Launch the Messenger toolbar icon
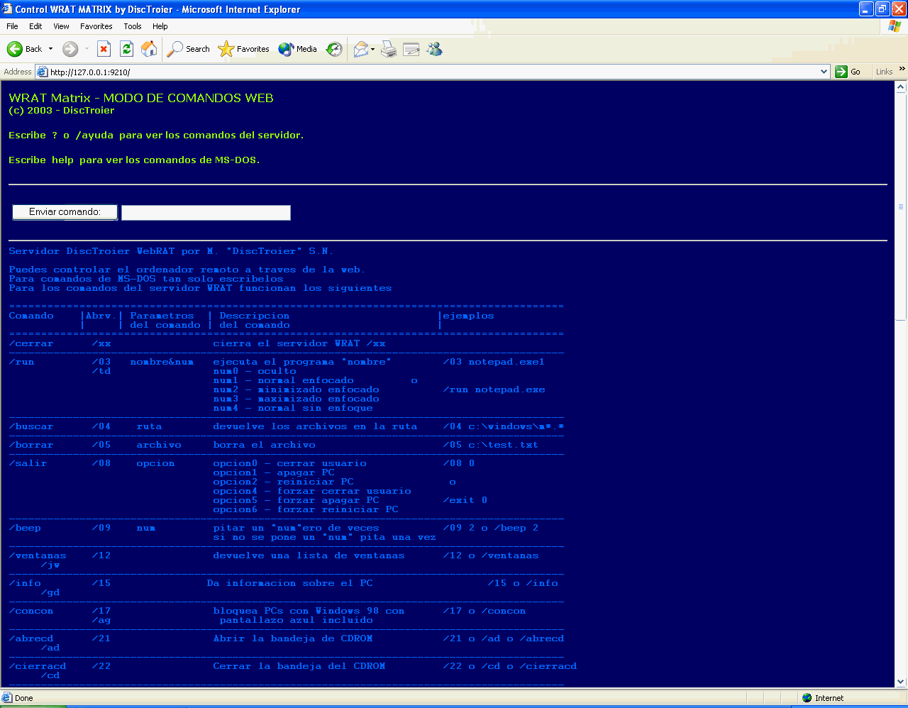908x708 pixels. tap(434, 49)
